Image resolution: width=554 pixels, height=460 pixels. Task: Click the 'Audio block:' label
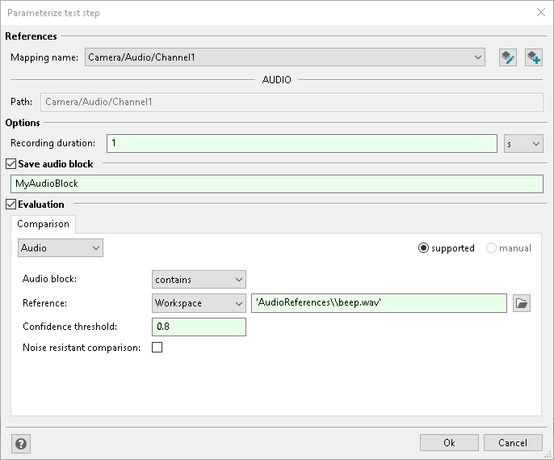pos(49,279)
